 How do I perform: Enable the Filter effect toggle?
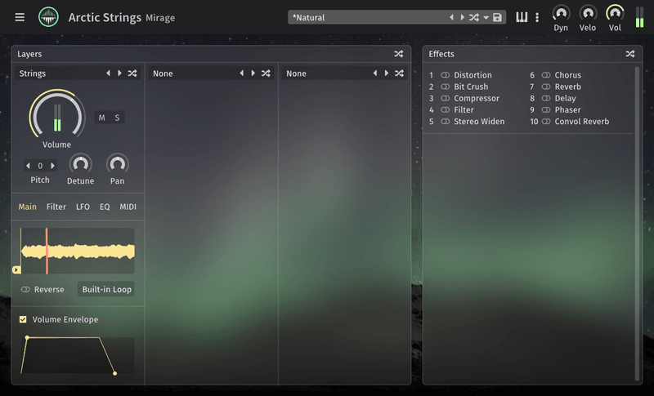coord(446,110)
